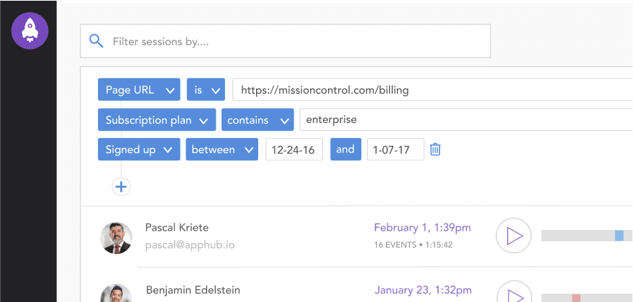The image size is (633, 302).
Task: Open the Signed up dropdown
Action: pyautogui.click(x=139, y=150)
